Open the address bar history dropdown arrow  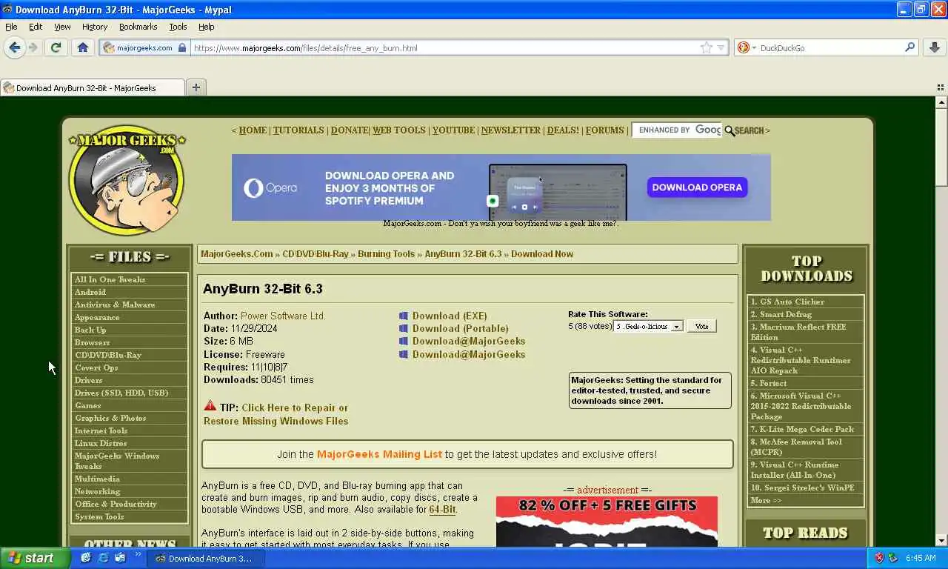721,47
